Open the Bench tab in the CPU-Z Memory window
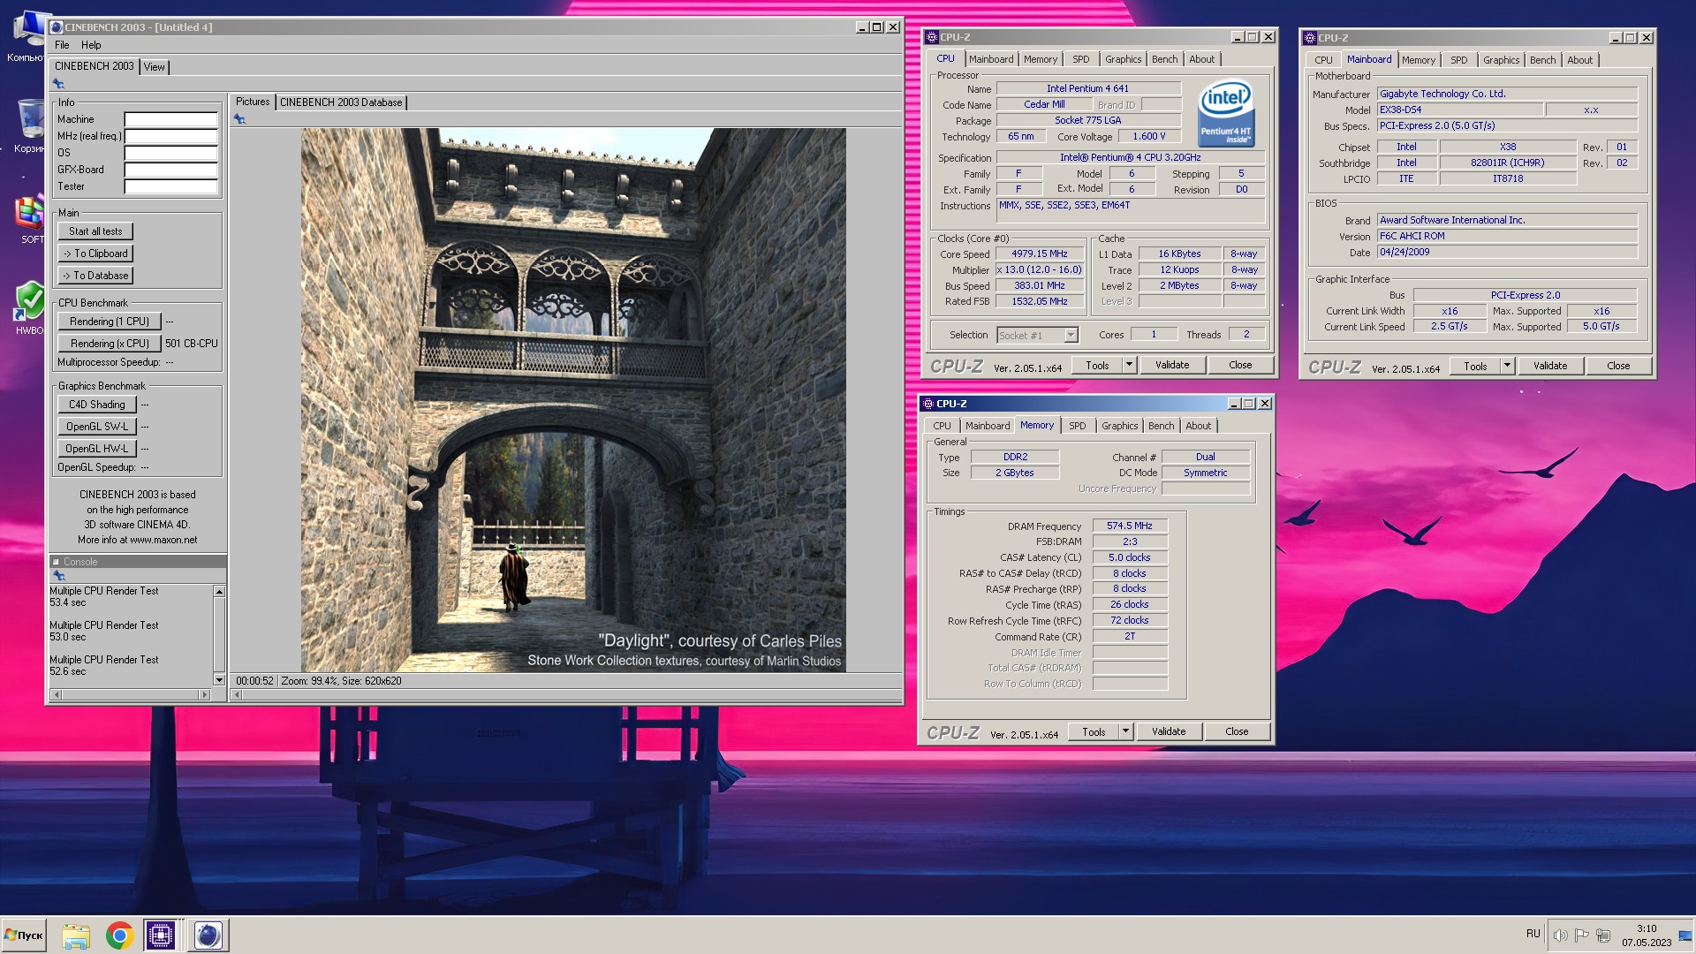1696x954 pixels. tap(1161, 426)
